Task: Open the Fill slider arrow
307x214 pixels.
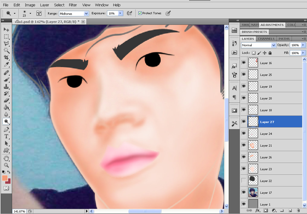Action: (x=303, y=53)
